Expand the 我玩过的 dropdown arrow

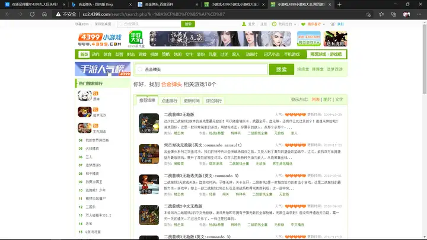295,24
